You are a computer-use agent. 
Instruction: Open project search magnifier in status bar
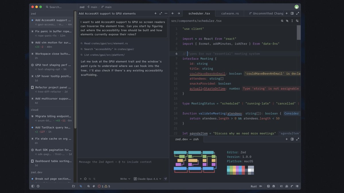[89, 186]
